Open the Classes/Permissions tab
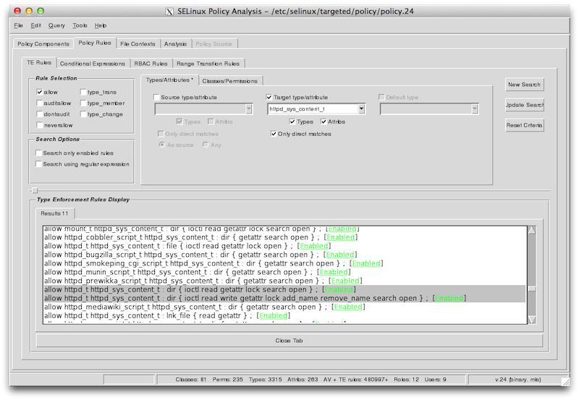The image size is (579, 400). point(229,80)
